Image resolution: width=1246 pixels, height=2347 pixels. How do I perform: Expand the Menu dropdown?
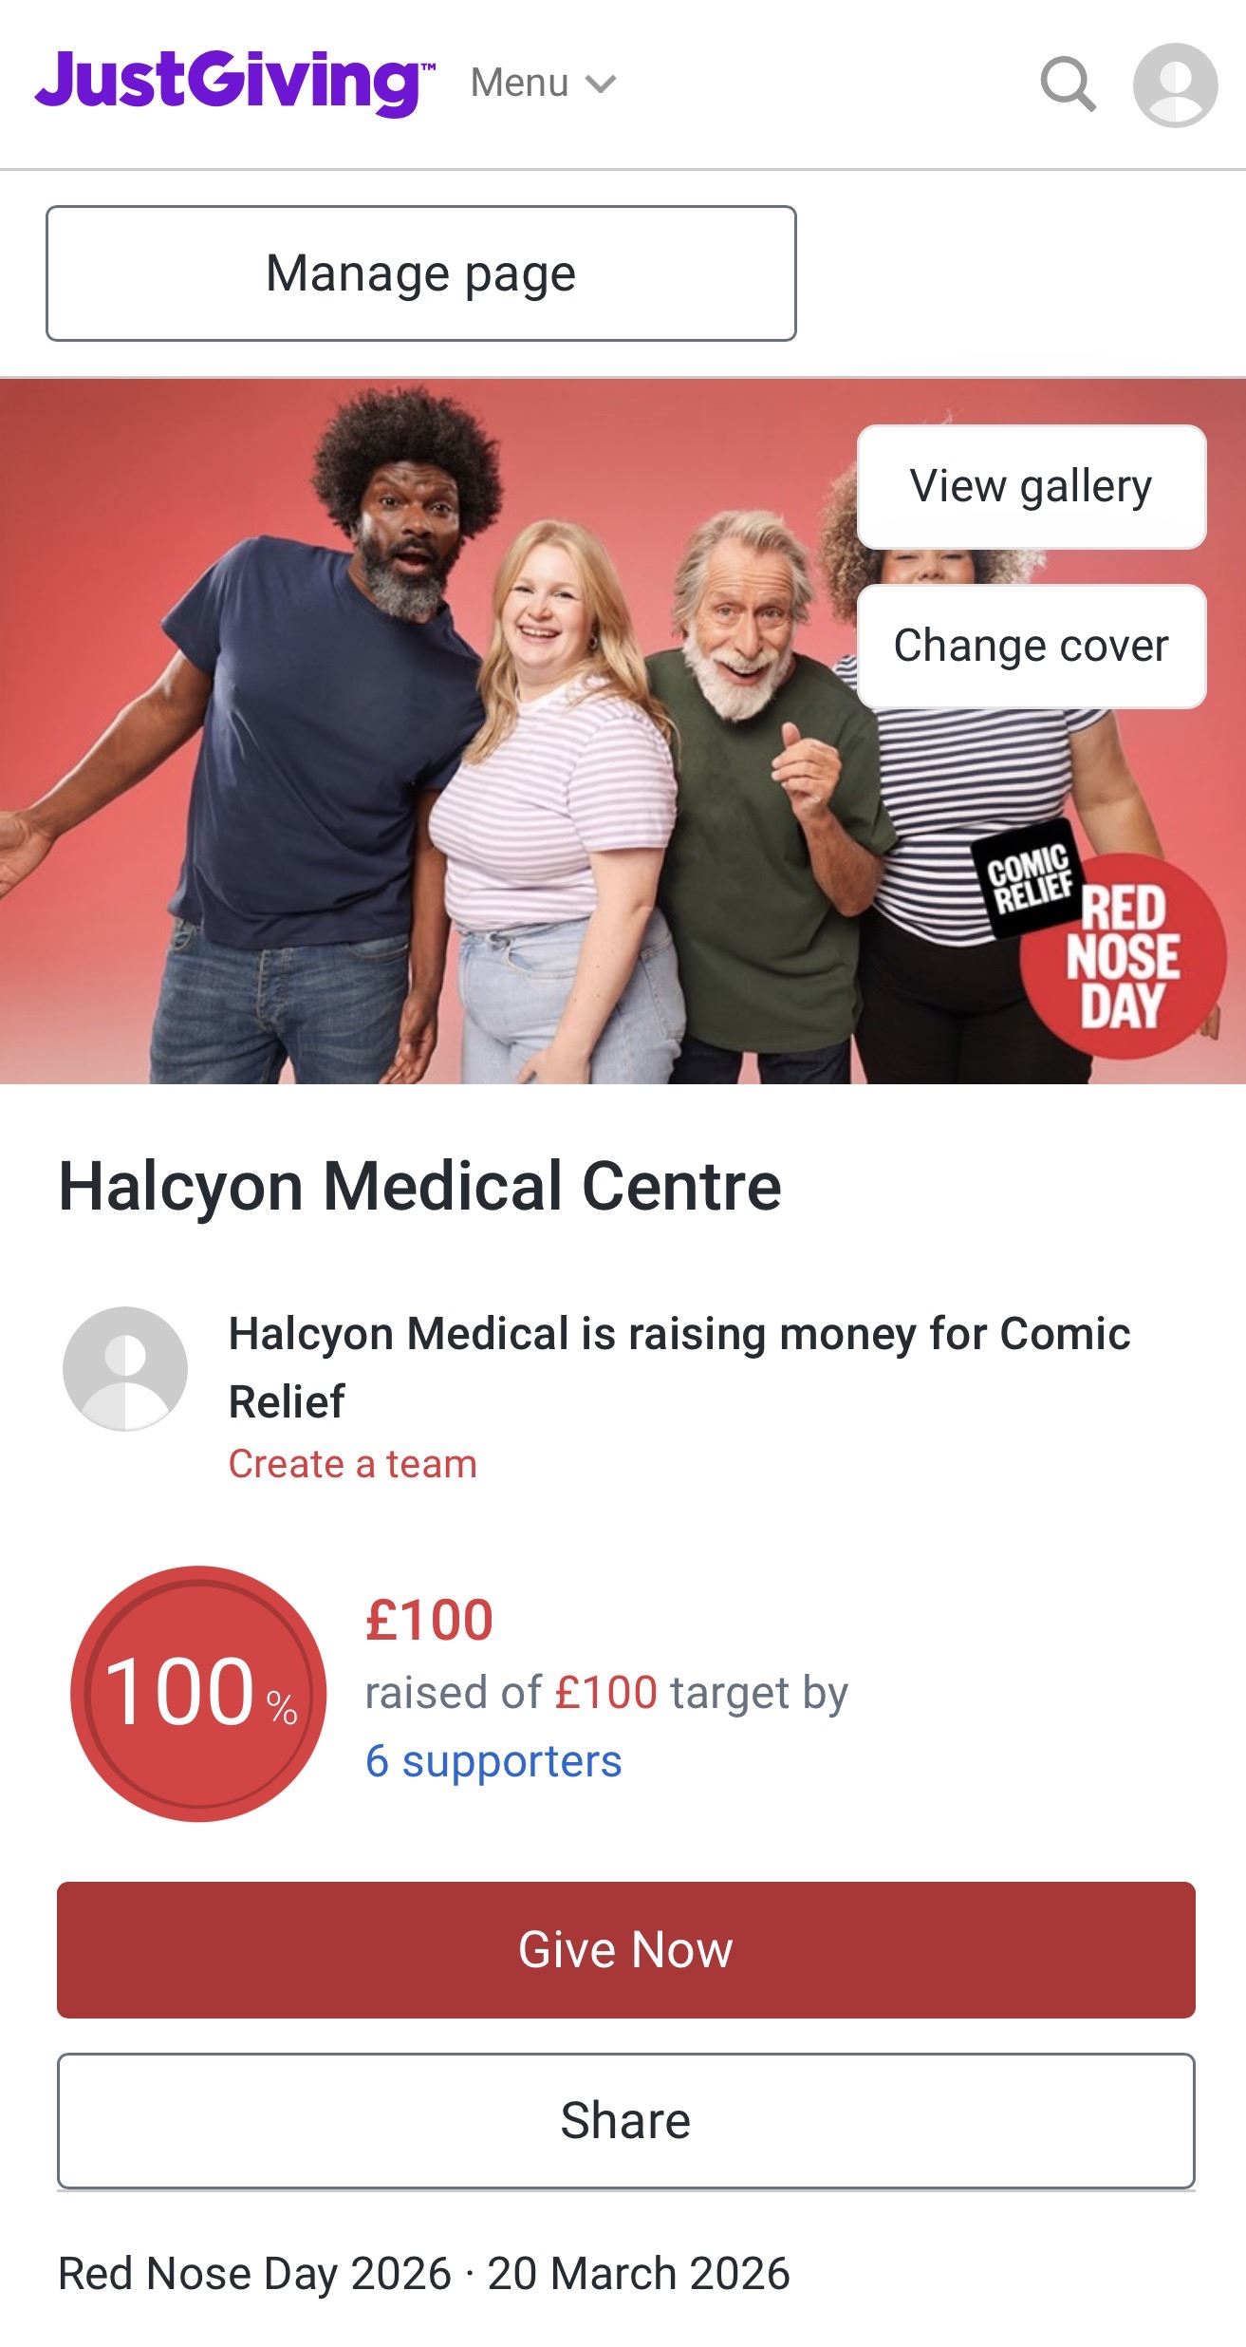pyautogui.click(x=543, y=84)
